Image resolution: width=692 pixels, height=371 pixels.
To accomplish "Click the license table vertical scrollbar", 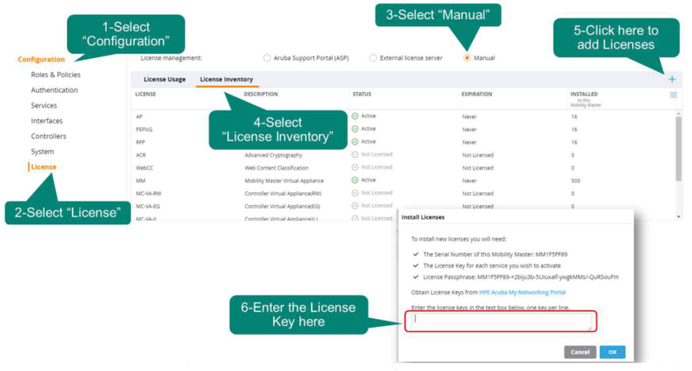I will click(x=678, y=149).
